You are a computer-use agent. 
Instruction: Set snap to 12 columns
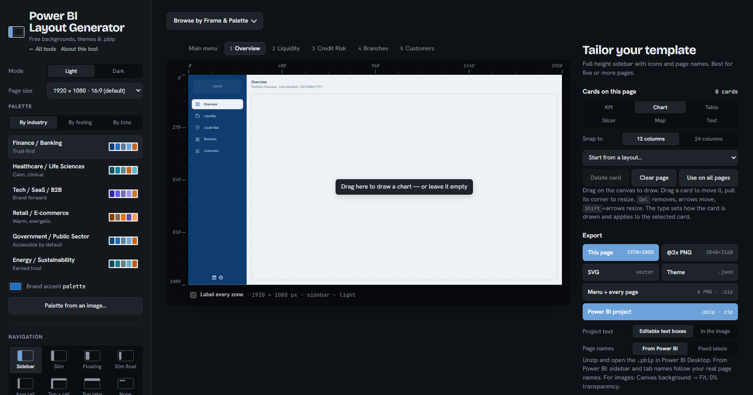[651, 139]
